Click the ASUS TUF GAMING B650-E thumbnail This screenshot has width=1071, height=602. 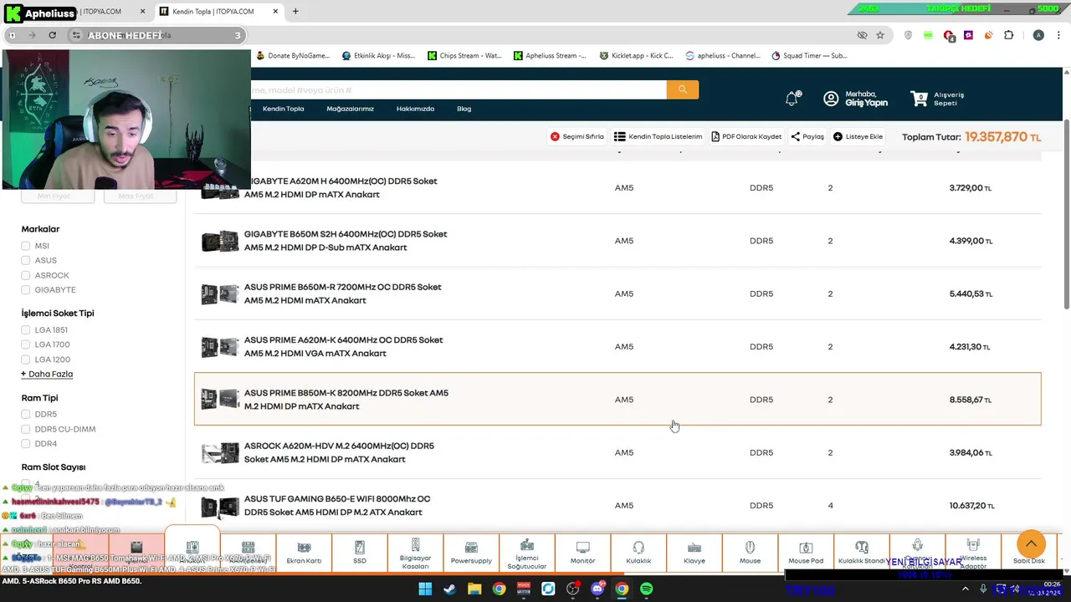point(220,506)
